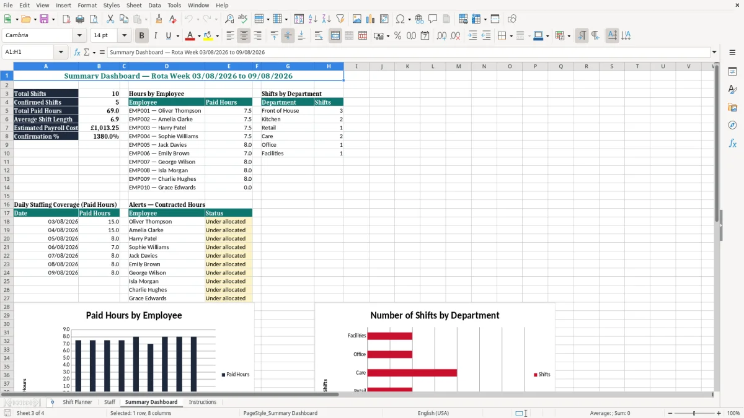Apply yellow background highlighting color
This screenshot has height=418, width=744.
click(x=208, y=36)
